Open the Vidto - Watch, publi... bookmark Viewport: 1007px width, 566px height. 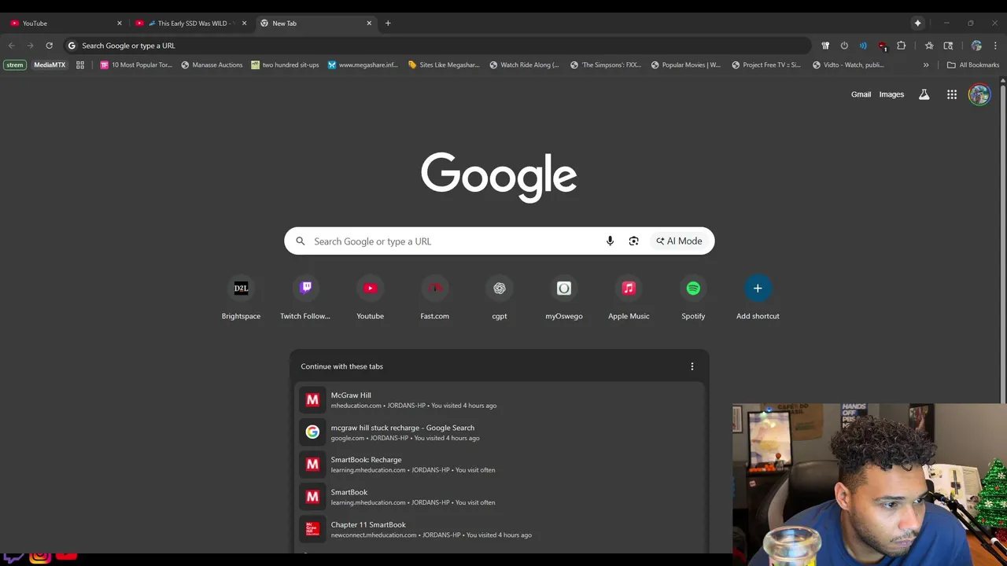pos(848,65)
